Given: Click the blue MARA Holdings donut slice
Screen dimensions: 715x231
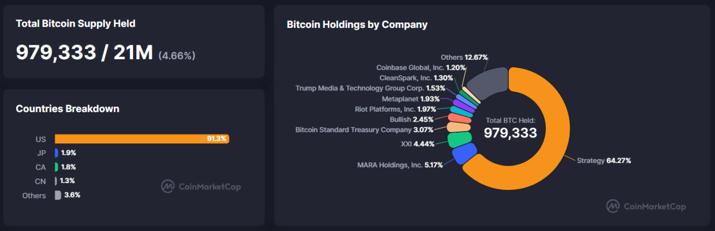Looking at the screenshot, I should point(465,155).
